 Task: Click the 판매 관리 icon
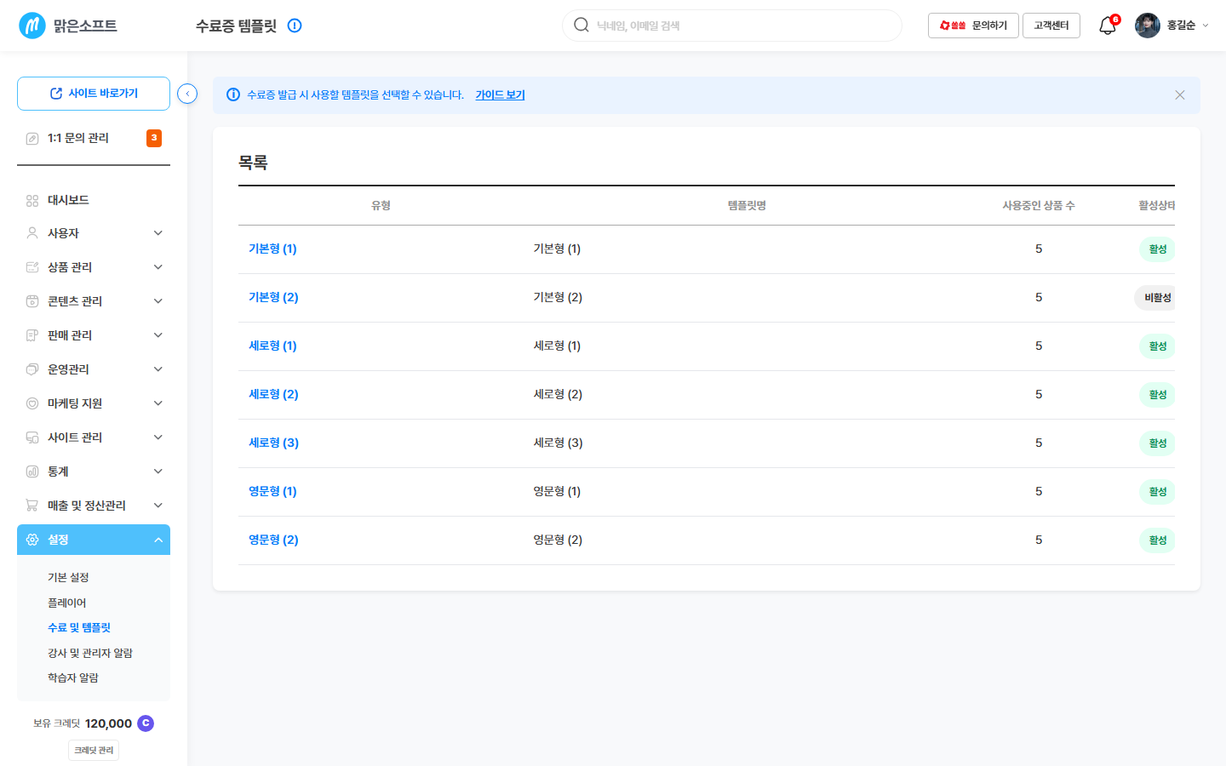click(32, 335)
